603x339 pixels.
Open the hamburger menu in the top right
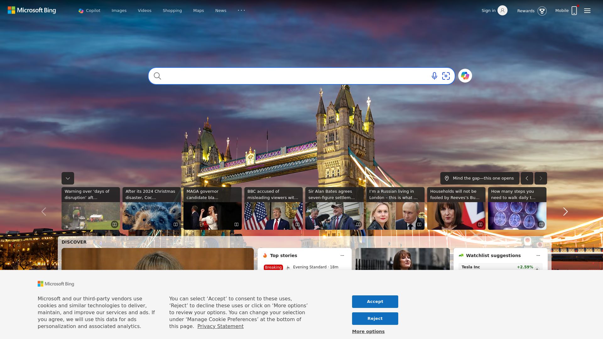pyautogui.click(x=587, y=10)
